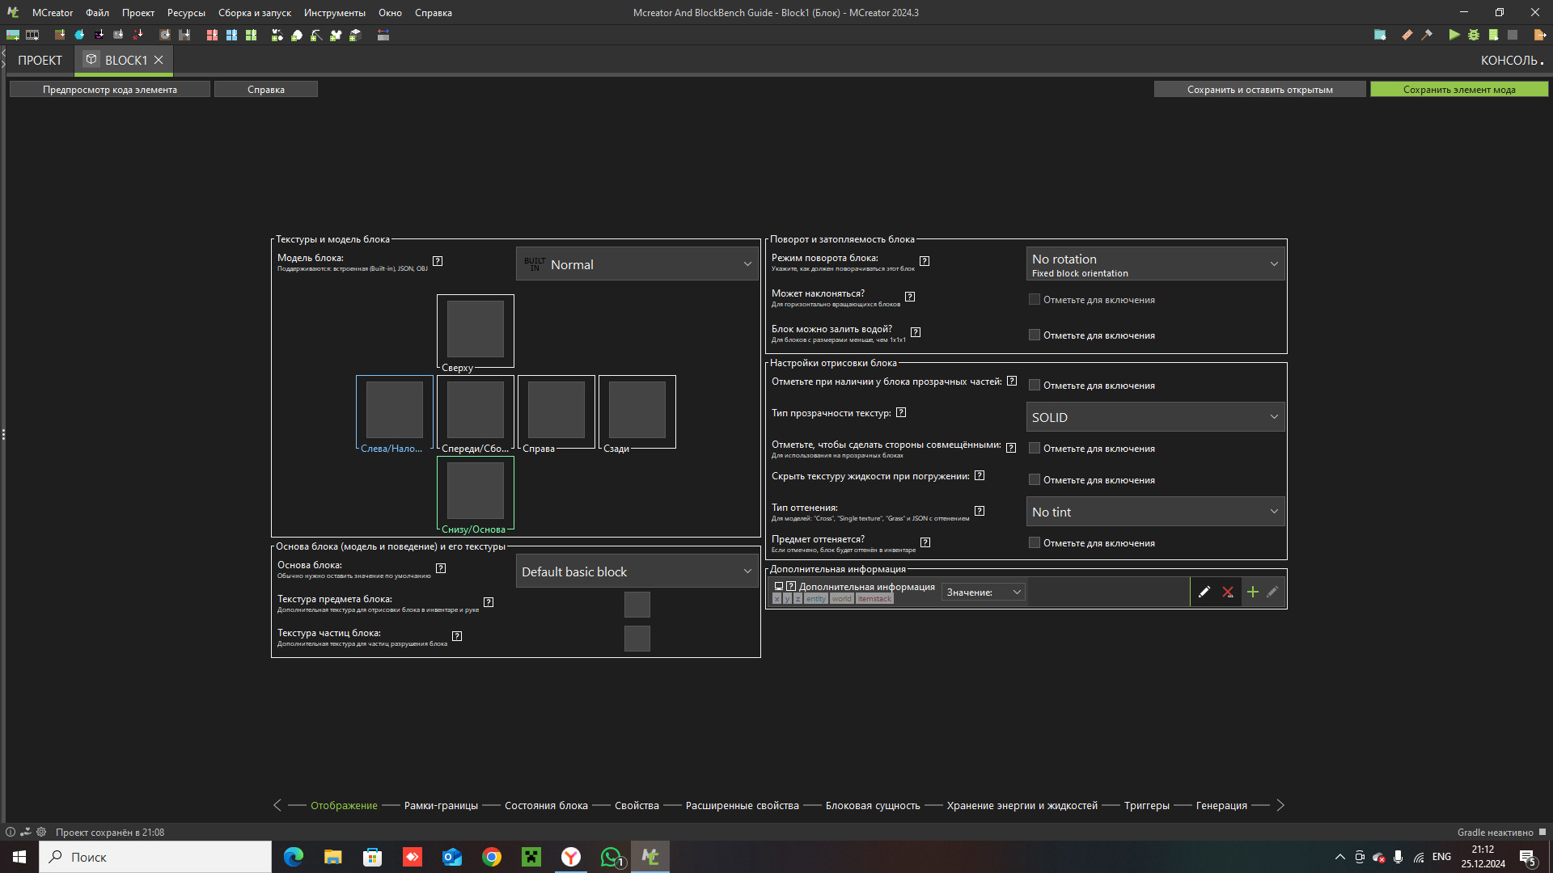Viewport: 1553px width, 873px height.
Task: Click the green Run client play icon
Action: click(x=1454, y=35)
